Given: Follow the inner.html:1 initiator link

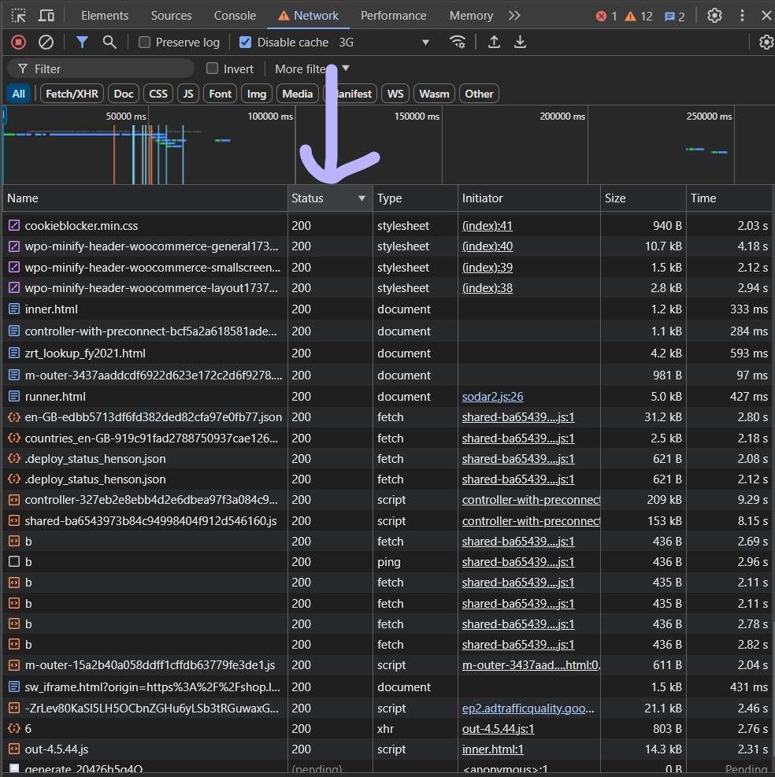Looking at the screenshot, I should (x=493, y=749).
